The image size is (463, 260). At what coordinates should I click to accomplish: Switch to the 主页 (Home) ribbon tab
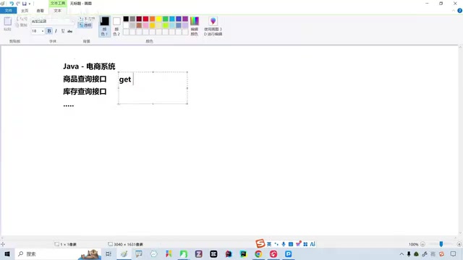25,11
